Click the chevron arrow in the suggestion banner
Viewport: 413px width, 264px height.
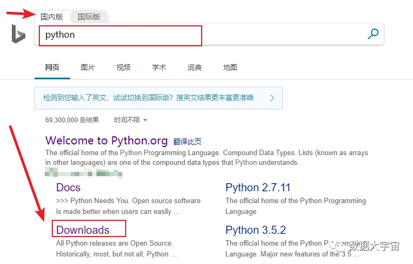[x=272, y=98]
